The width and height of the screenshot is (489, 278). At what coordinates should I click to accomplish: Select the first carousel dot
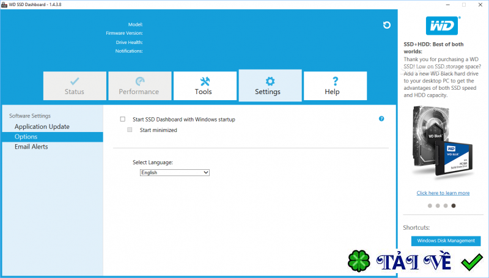430,206
